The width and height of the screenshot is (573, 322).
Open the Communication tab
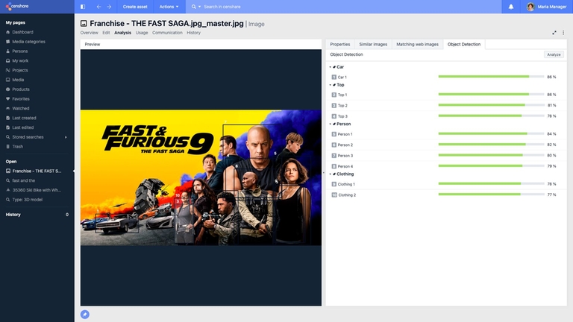coord(167,33)
